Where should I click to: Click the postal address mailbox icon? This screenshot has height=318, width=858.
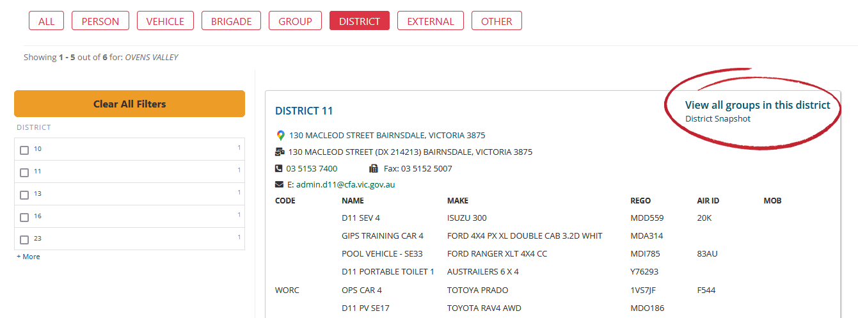pos(280,152)
